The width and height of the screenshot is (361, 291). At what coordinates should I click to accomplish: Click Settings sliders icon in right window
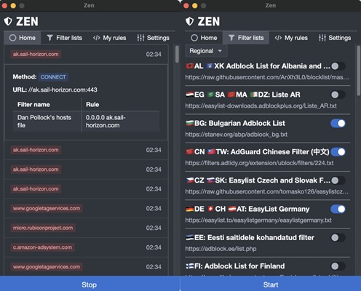(322, 38)
